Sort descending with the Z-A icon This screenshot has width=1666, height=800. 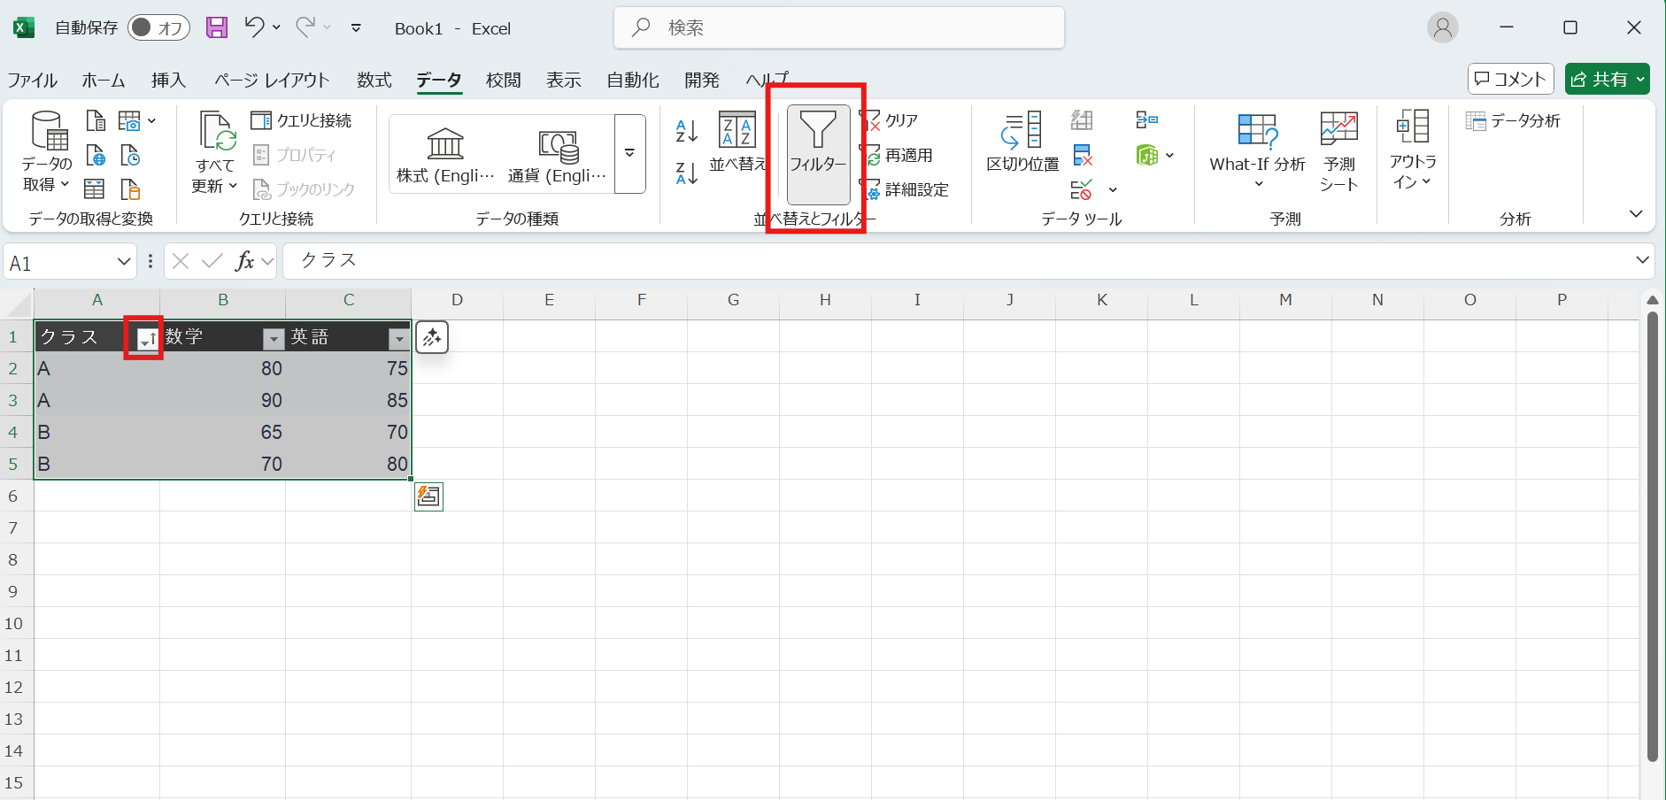(x=686, y=173)
